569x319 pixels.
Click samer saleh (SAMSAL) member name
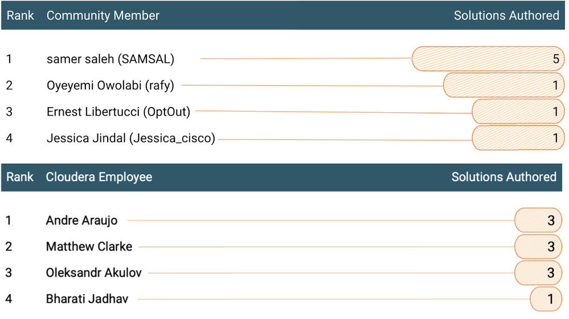coord(110,59)
